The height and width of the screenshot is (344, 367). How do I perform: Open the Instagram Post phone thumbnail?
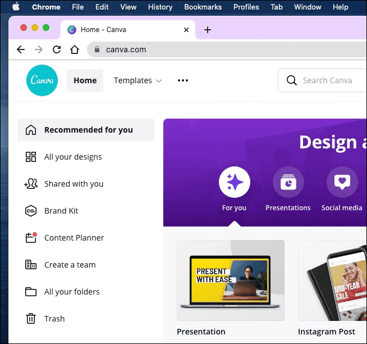pyautogui.click(x=333, y=280)
